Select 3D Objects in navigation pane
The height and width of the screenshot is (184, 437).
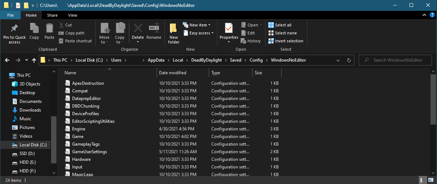[30, 84]
